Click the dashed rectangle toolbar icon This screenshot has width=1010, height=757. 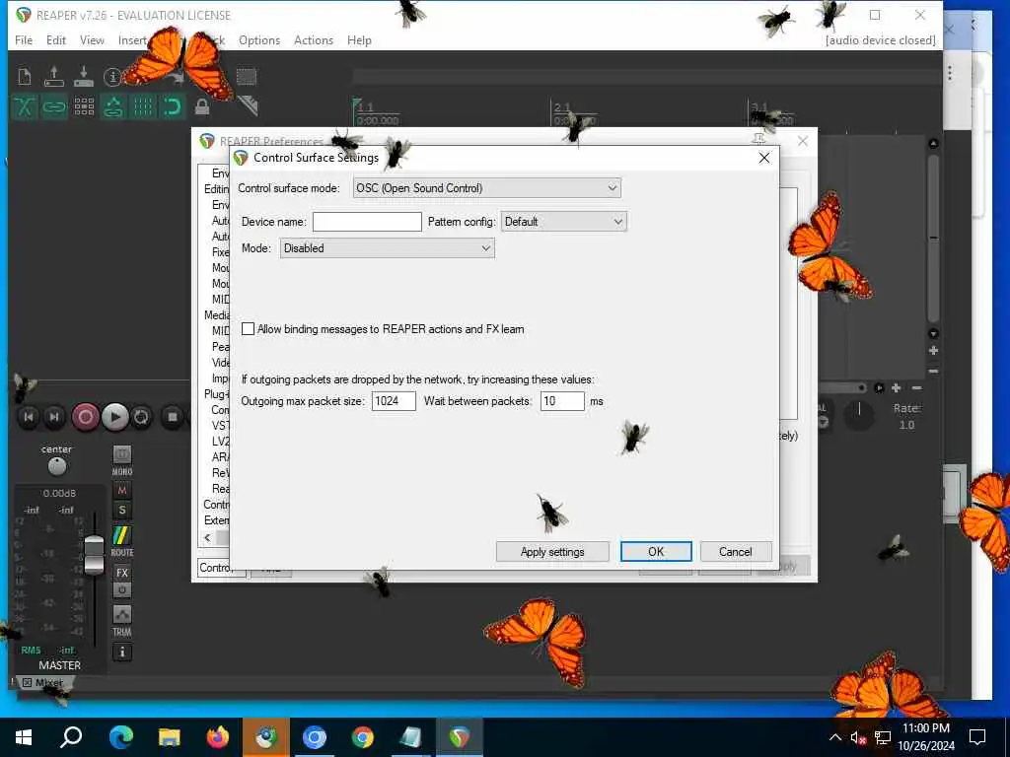[x=246, y=77]
